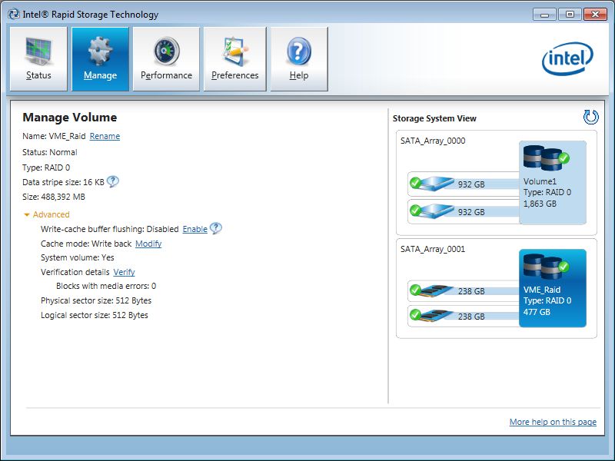Click 'Physical sector size: 512 Bytes' text

pyautogui.click(x=96, y=300)
